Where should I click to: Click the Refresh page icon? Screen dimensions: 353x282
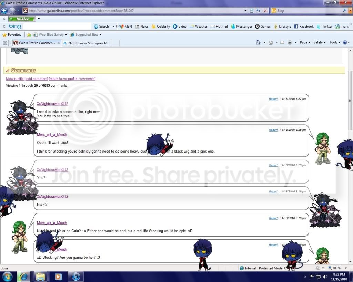coord(259,11)
